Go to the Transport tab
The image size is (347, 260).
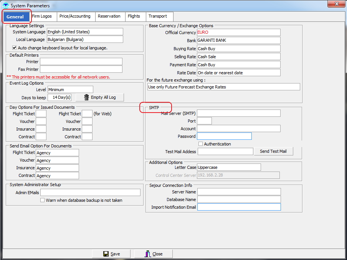[158, 16]
